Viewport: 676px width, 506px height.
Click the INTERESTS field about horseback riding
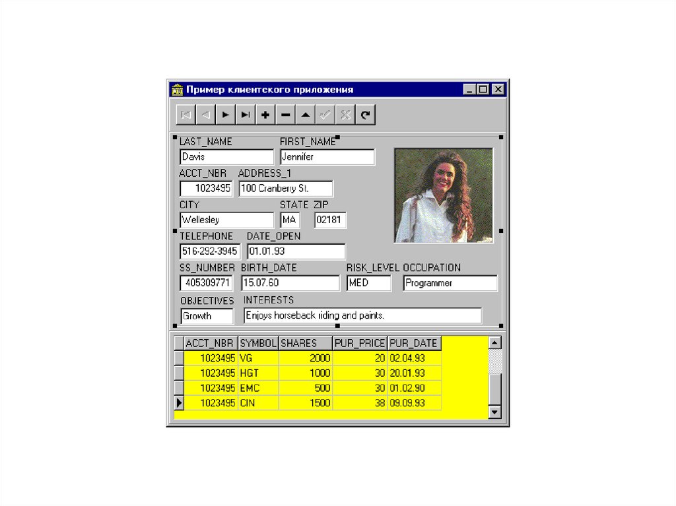pyautogui.click(x=362, y=315)
